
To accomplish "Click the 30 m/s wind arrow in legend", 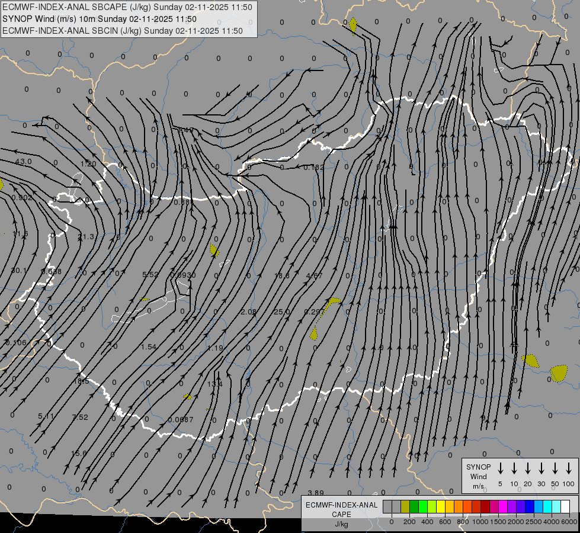I will point(541,468).
